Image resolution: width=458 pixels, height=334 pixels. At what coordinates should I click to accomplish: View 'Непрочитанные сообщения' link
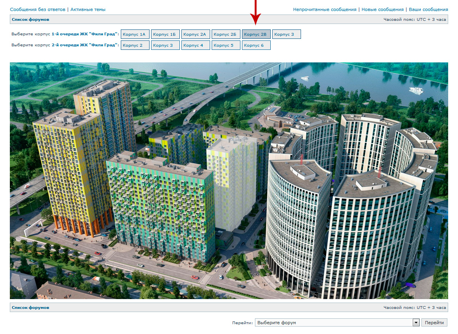(324, 9)
